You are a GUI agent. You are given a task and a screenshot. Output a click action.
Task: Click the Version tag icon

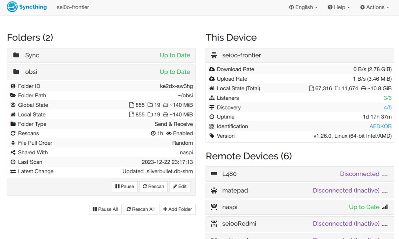click(212, 136)
